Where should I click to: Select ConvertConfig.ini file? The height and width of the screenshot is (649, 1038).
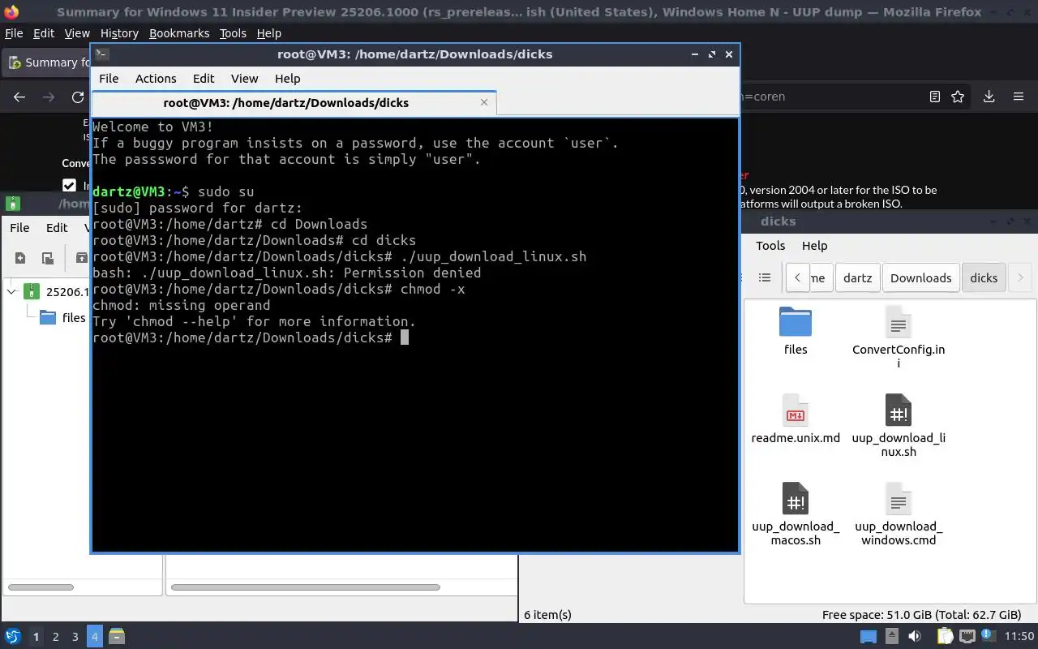tap(899, 337)
